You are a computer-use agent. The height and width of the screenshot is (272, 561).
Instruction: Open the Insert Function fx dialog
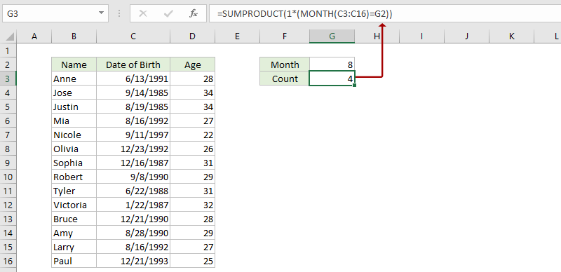[x=194, y=13]
